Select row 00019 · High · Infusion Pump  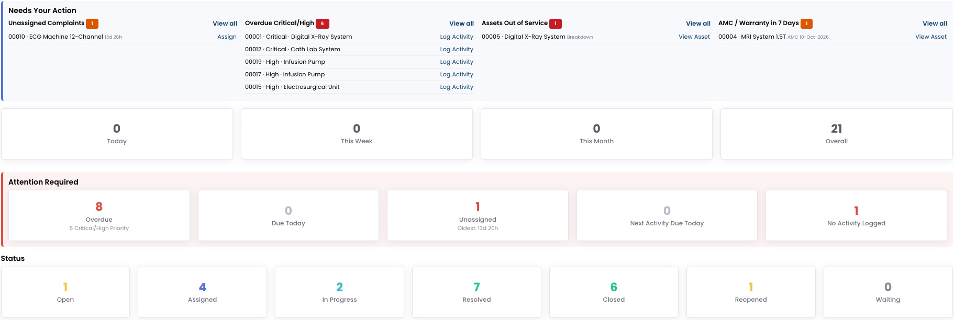359,62
